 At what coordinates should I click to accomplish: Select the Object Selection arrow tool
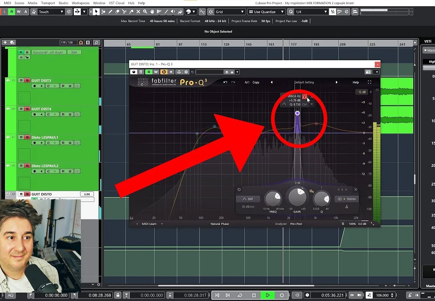coord(96,12)
